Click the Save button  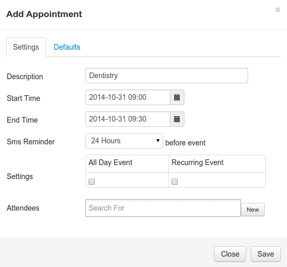(x=266, y=254)
